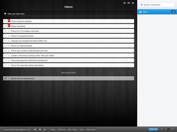177x132 pixels.
Task: Tick the Press Backspace to delete checkbox
Action: pyautogui.click(x=5, y=60)
